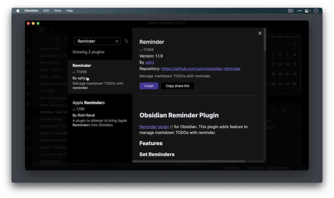Open the Help menu
This screenshot has height=198, width=334.
pyautogui.click(x=70, y=11)
